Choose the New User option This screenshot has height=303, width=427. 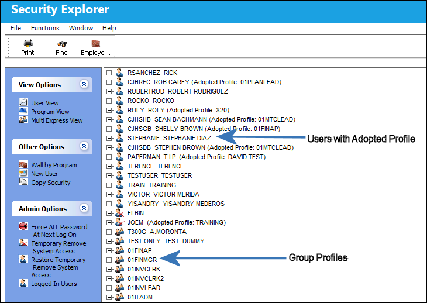44,174
